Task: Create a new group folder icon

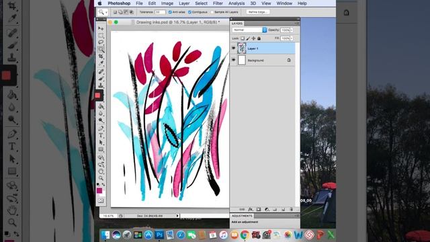Action: (x=275, y=209)
